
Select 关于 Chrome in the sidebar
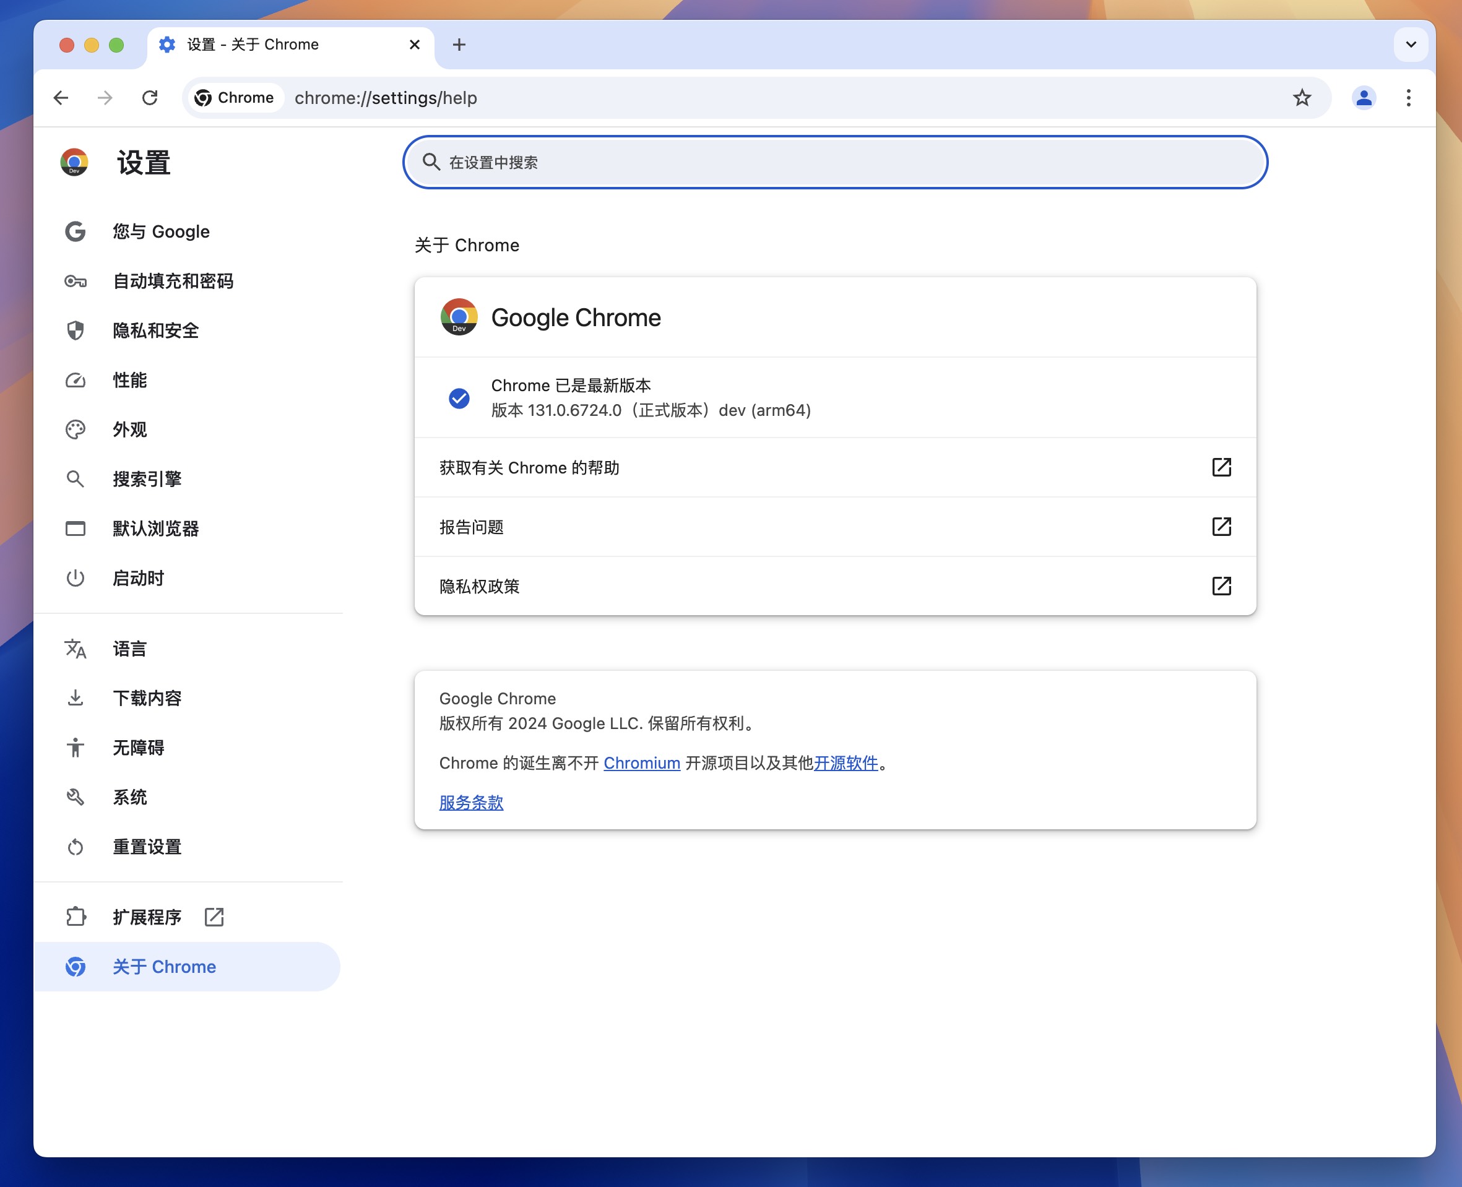click(188, 967)
